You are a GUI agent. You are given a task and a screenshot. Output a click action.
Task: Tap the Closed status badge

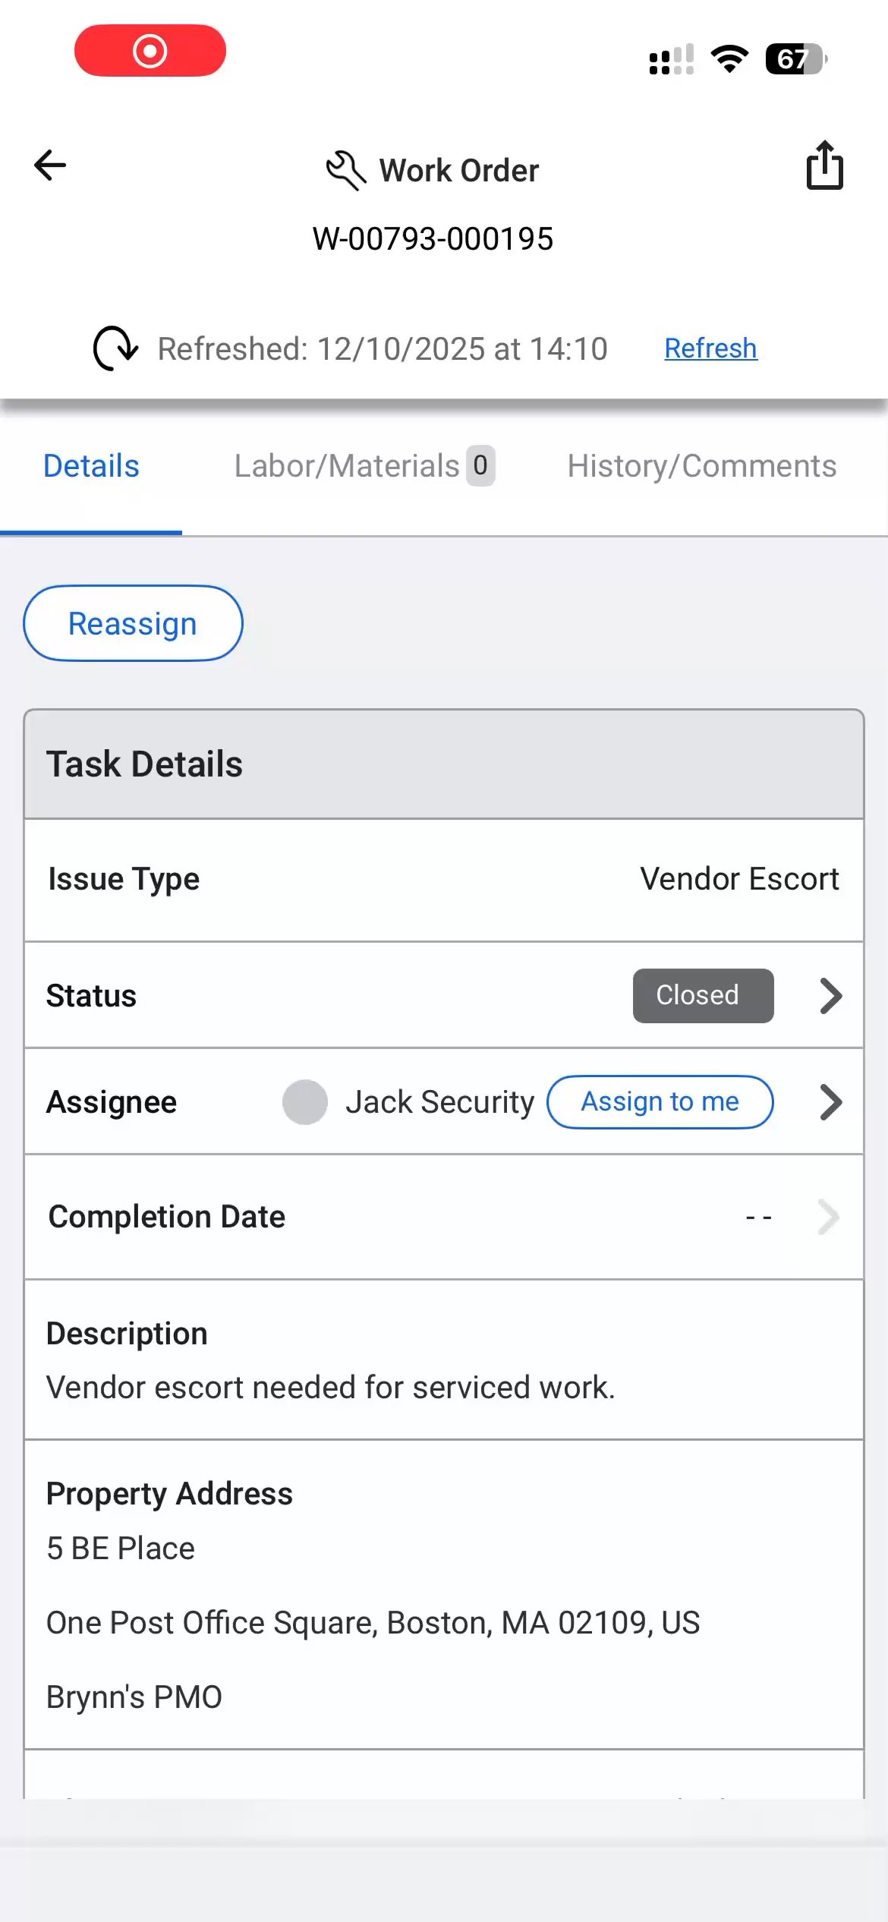click(x=703, y=996)
